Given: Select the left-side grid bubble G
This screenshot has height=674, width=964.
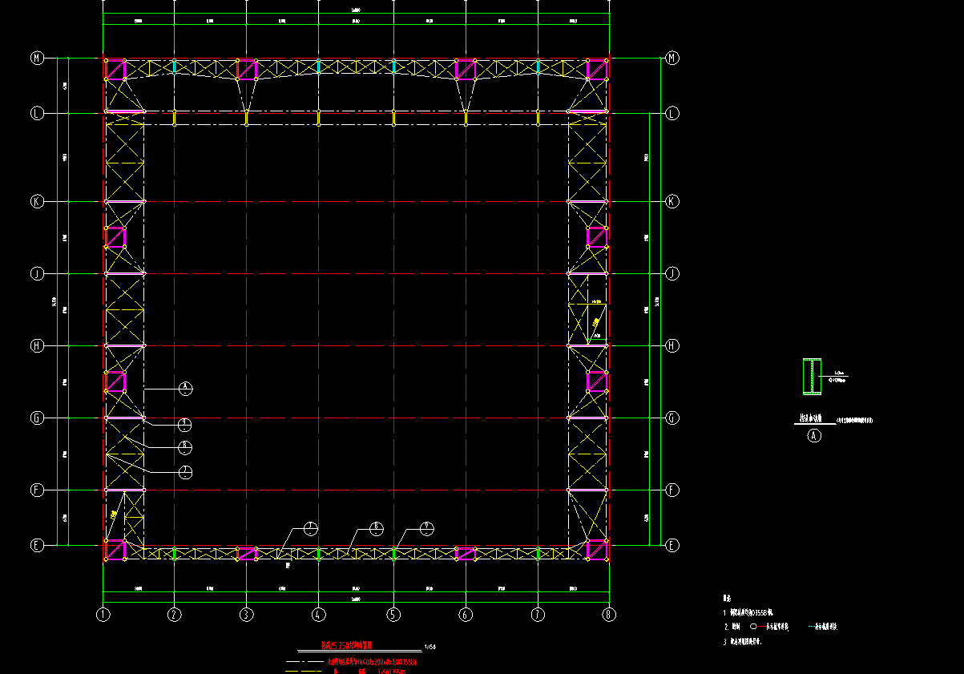Looking at the screenshot, I should (x=37, y=418).
